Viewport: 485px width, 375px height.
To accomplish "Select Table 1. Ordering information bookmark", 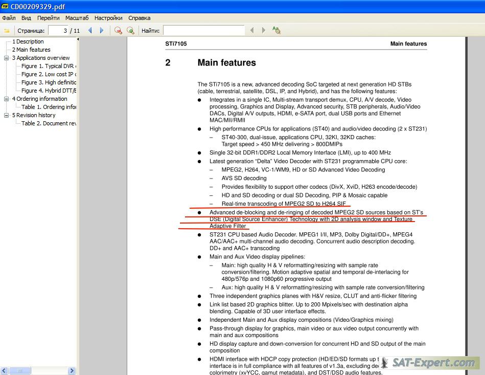I will point(49,107).
